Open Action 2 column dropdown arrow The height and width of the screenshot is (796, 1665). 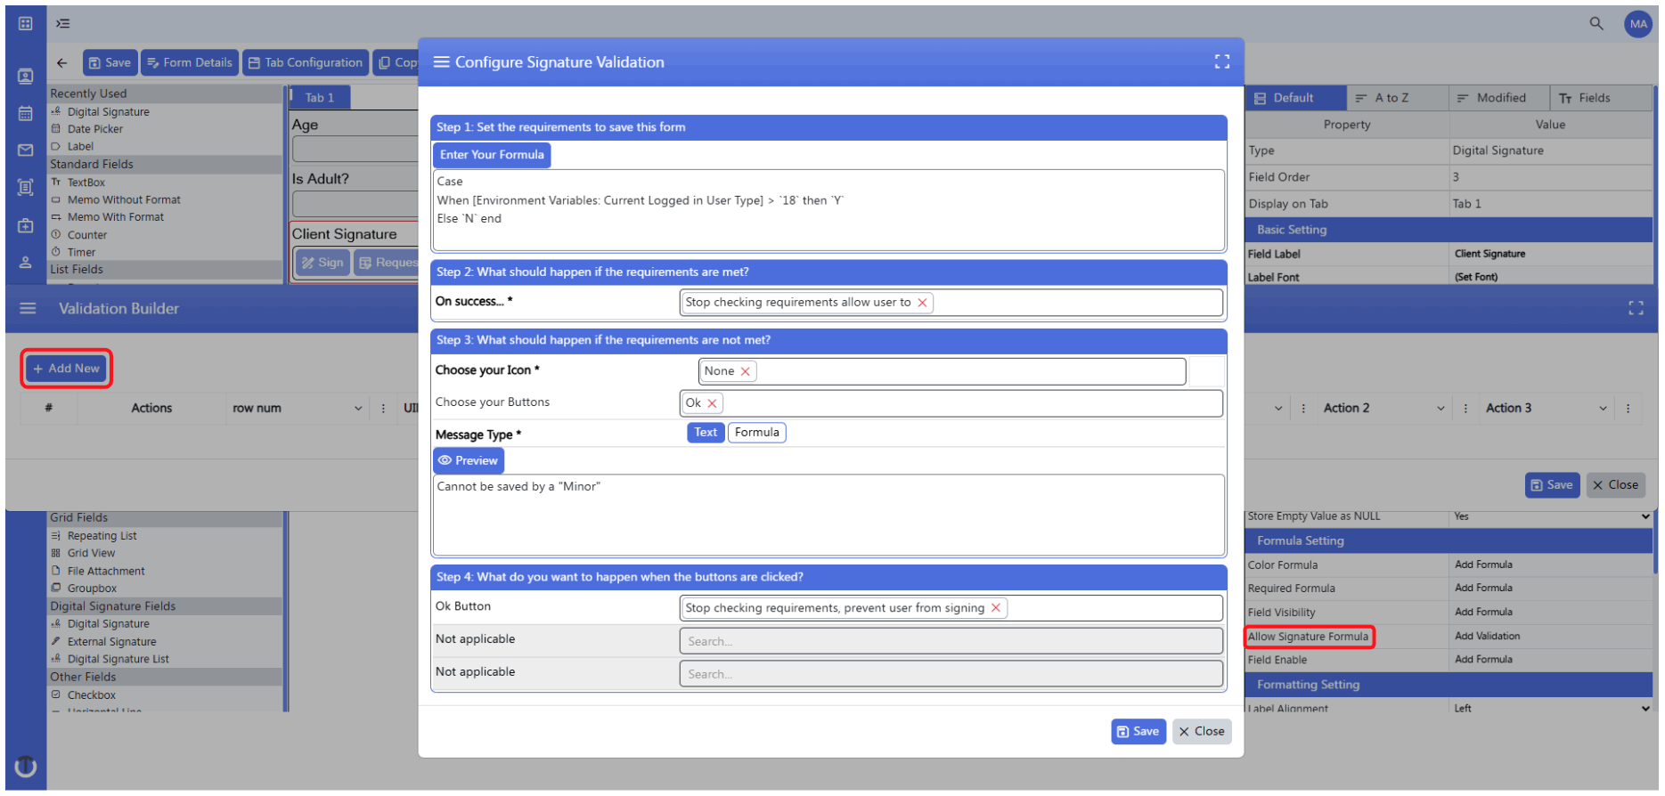click(x=1441, y=408)
